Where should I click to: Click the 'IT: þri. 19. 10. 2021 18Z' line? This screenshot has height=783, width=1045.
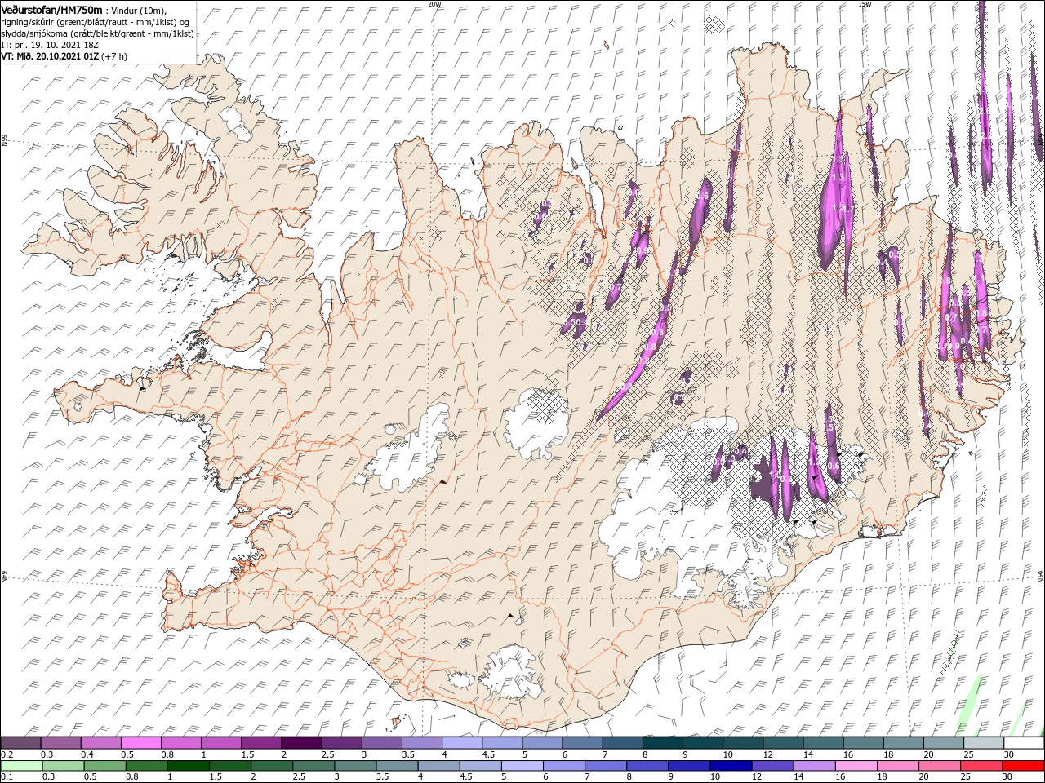click(x=51, y=45)
